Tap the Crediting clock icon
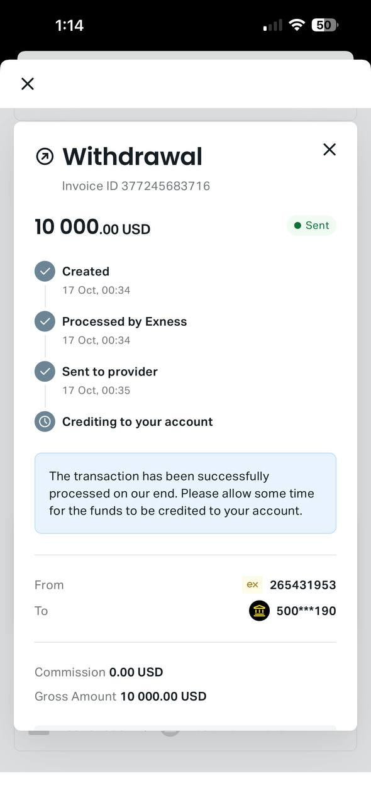The image size is (371, 805). coord(45,422)
